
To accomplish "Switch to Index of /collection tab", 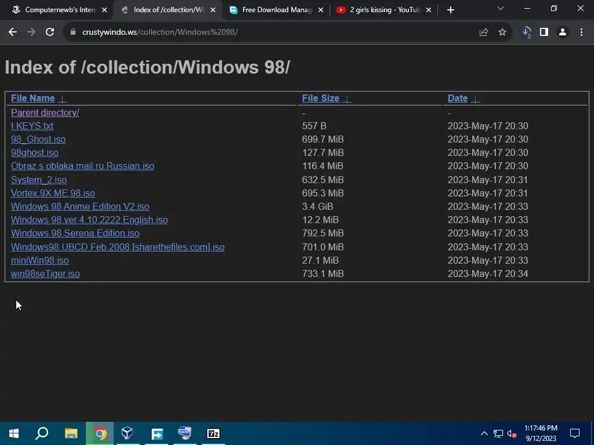I will point(168,10).
